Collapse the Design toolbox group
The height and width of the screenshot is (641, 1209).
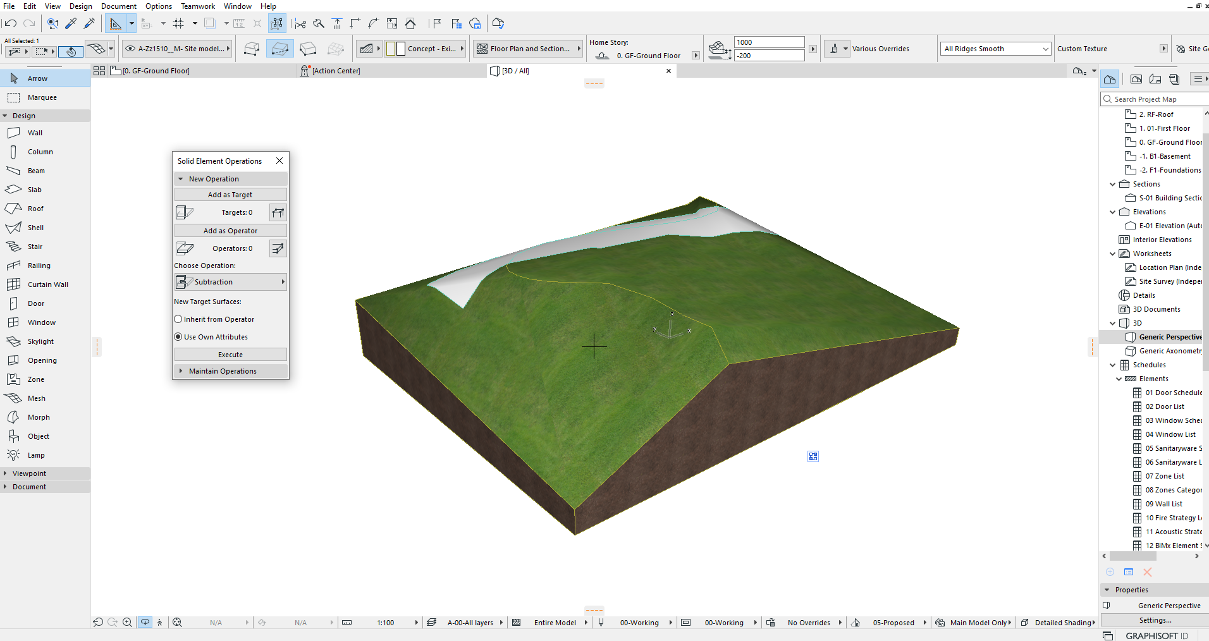pyautogui.click(x=5, y=116)
